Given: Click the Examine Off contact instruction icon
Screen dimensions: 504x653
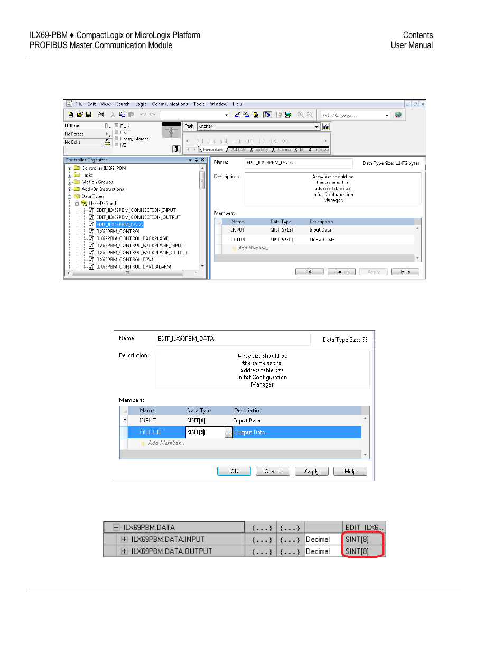Looking at the screenshot, I should point(249,141).
